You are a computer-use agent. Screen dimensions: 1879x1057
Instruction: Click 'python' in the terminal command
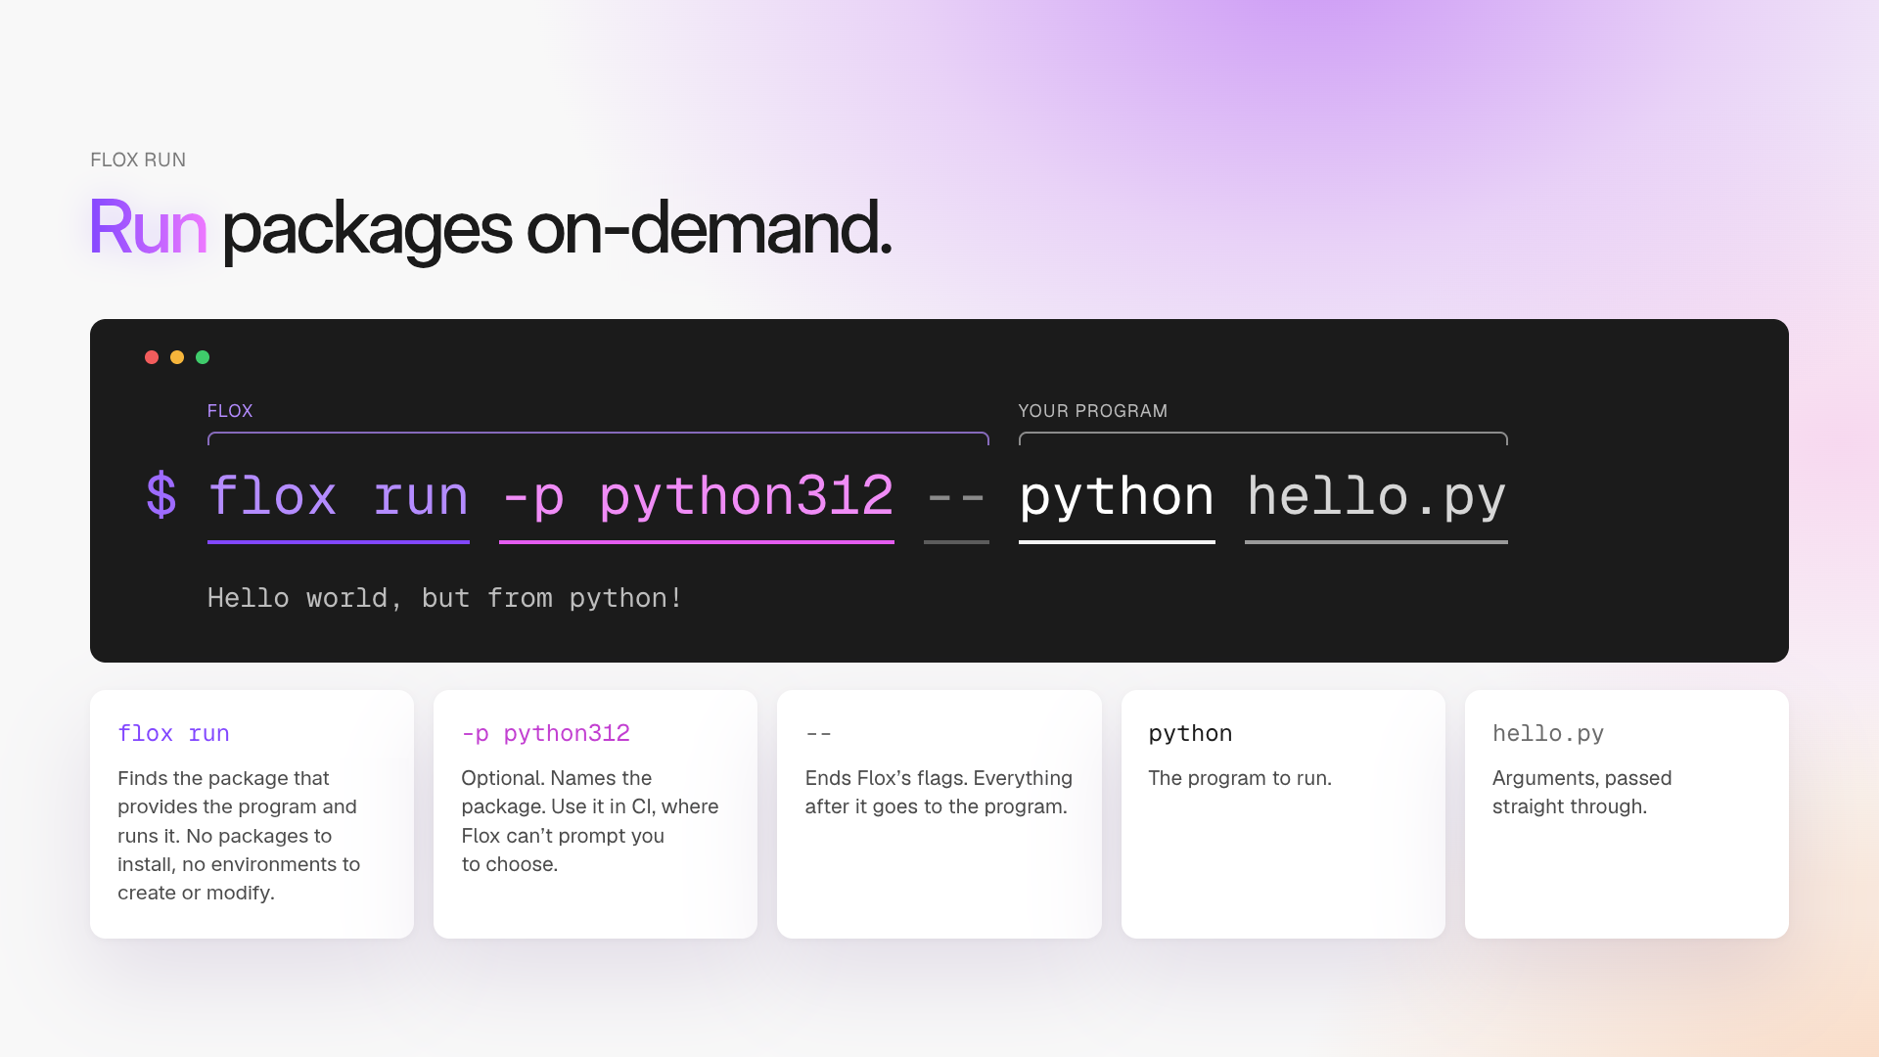[x=1117, y=497]
